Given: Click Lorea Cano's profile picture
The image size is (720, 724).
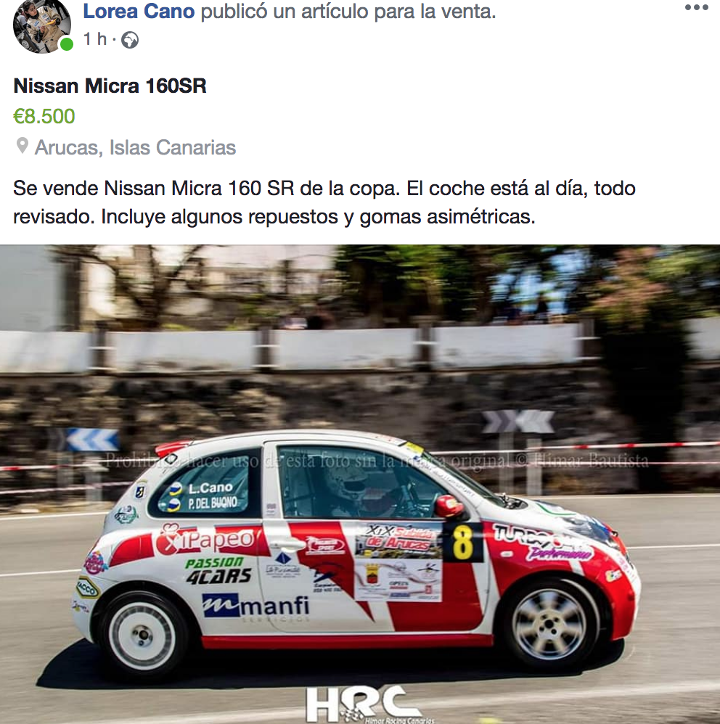Looking at the screenshot, I should click(x=41, y=25).
